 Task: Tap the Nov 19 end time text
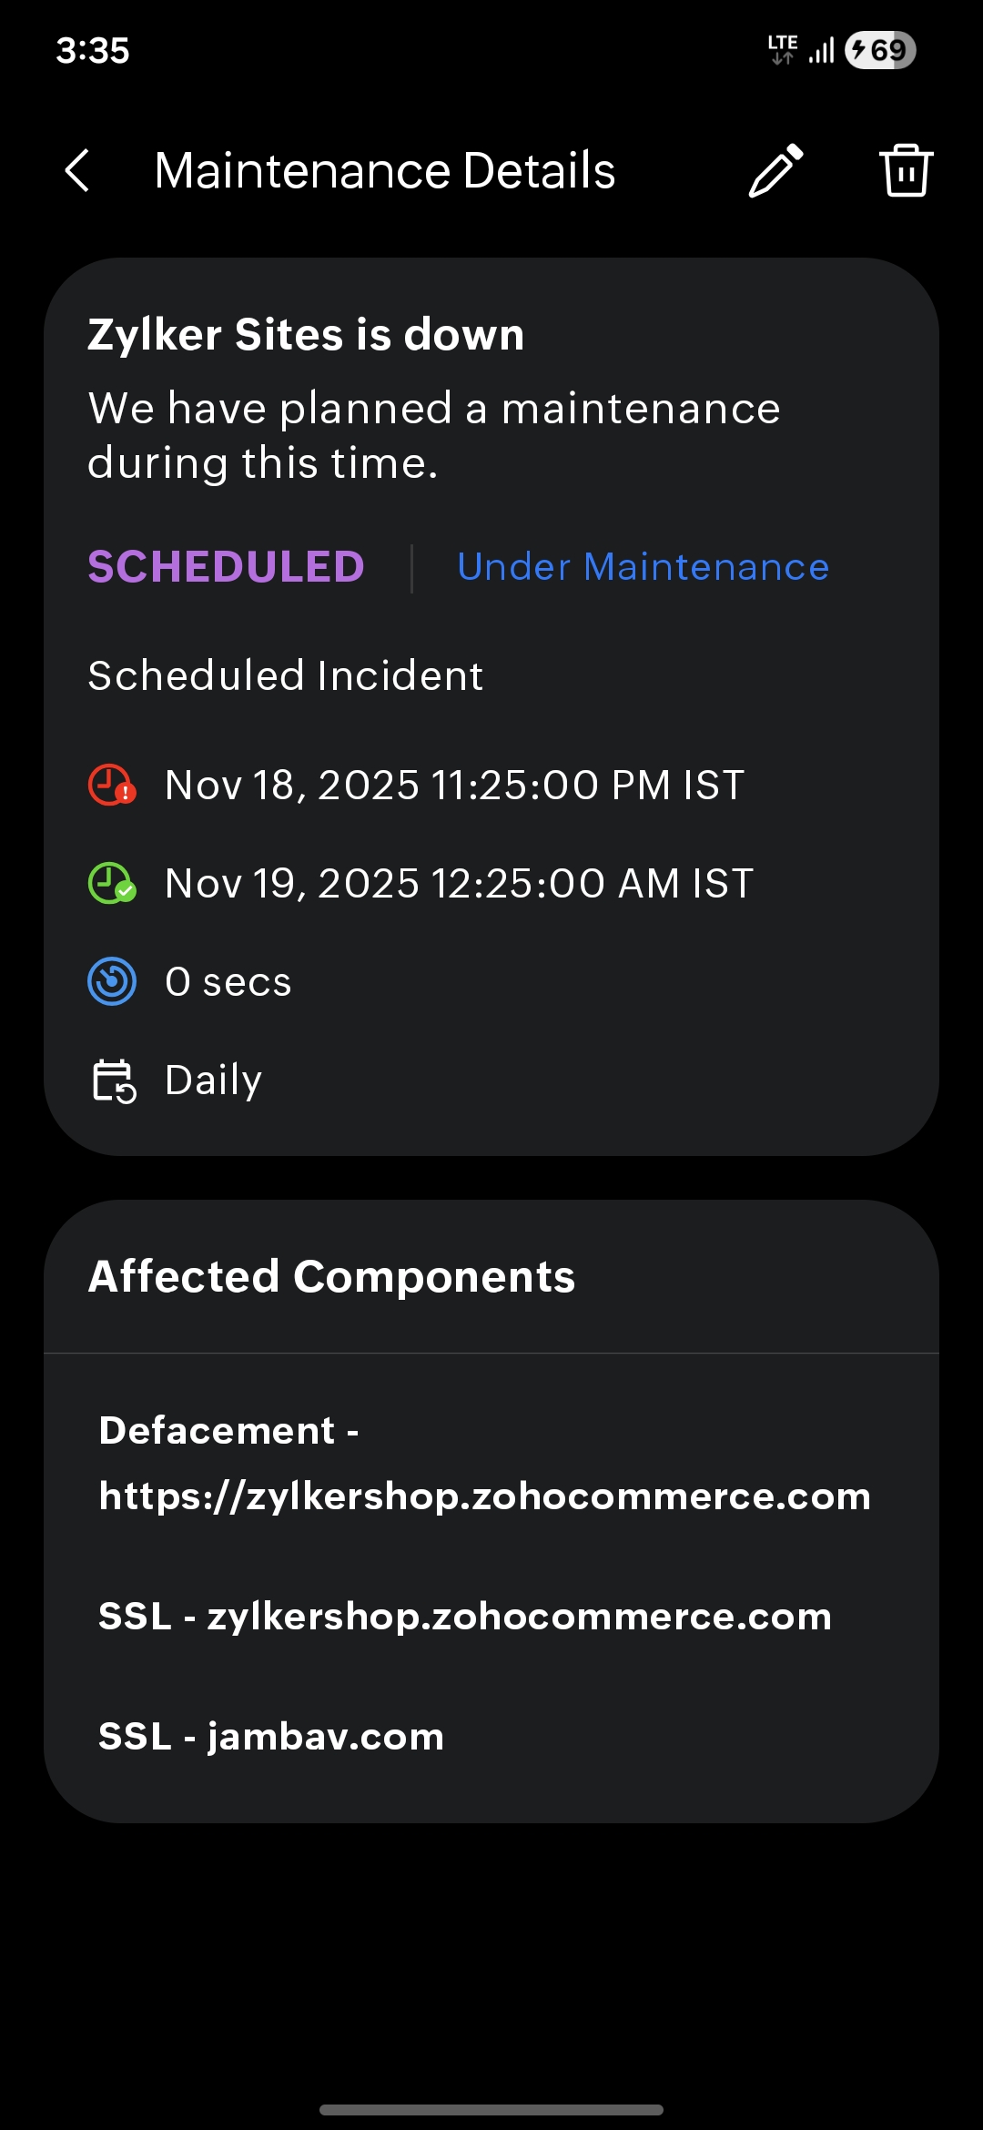tap(459, 883)
